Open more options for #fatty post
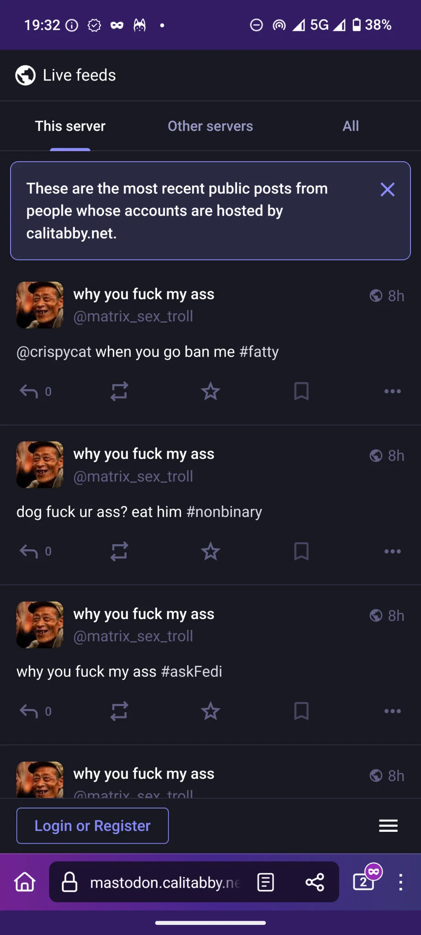 pos(393,391)
